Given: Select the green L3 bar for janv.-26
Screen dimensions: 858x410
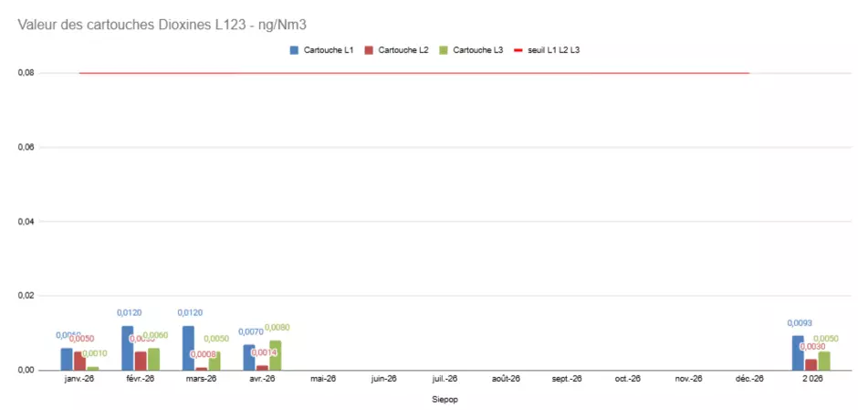Looking at the screenshot, I should [92, 368].
